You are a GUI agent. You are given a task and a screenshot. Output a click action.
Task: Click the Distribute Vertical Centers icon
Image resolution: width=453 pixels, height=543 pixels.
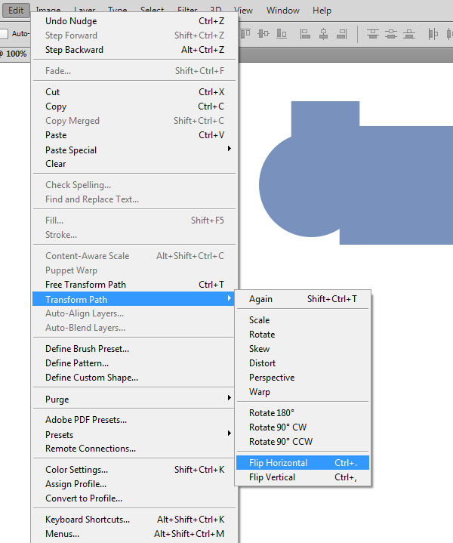[390, 33]
